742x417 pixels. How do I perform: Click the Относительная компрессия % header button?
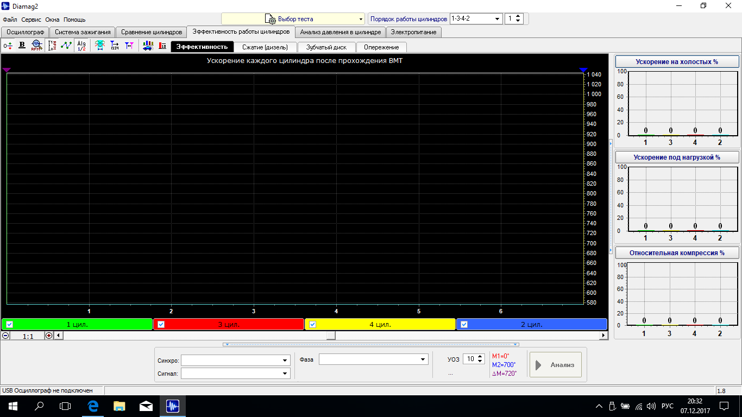click(x=677, y=252)
